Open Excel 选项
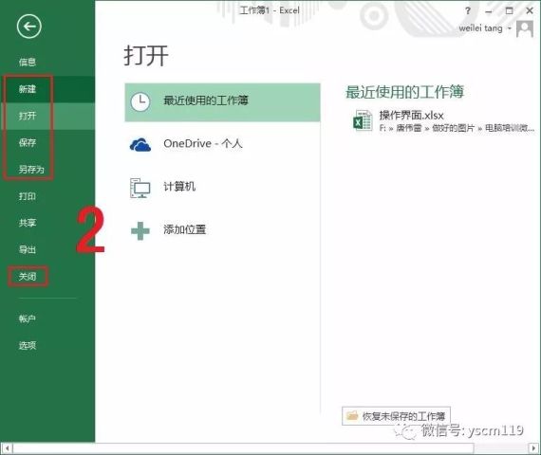 28,345
